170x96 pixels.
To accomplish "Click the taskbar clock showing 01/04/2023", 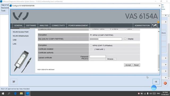I will point(165,94).
